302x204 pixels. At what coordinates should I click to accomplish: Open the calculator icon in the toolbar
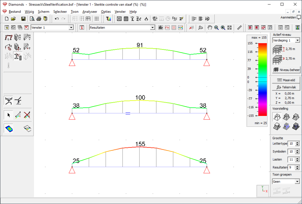[126, 19]
